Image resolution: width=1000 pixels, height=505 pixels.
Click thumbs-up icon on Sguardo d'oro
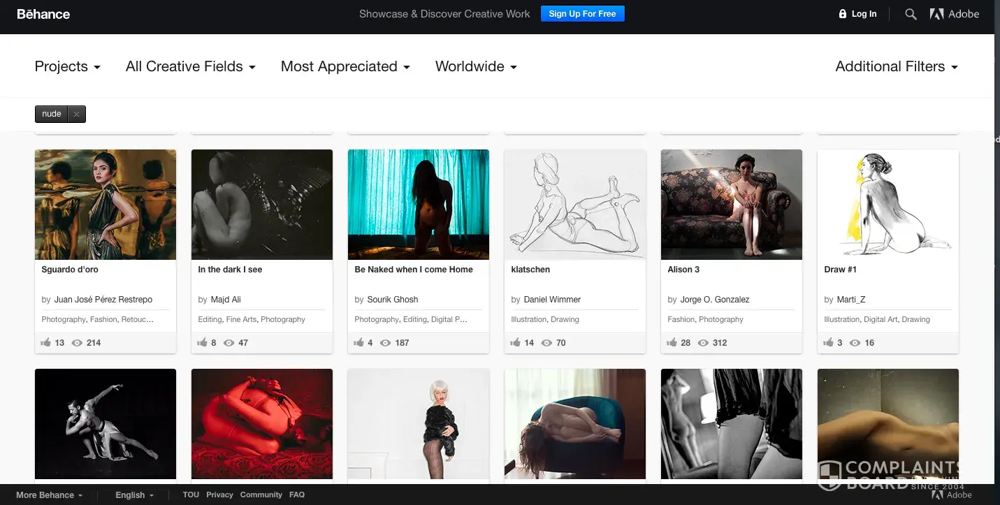tap(46, 342)
